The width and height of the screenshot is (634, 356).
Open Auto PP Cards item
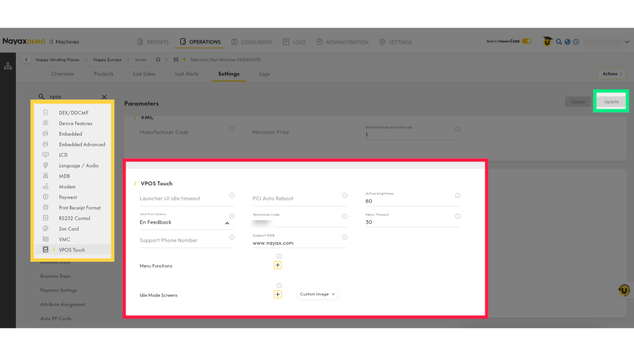pos(55,318)
